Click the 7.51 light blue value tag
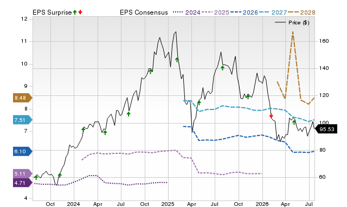 click(23, 120)
